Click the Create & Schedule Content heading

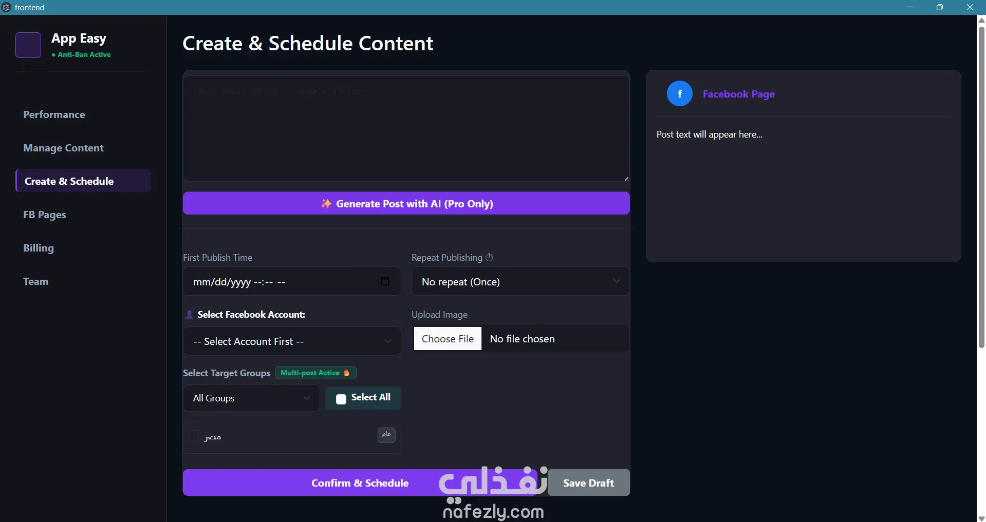(x=308, y=43)
